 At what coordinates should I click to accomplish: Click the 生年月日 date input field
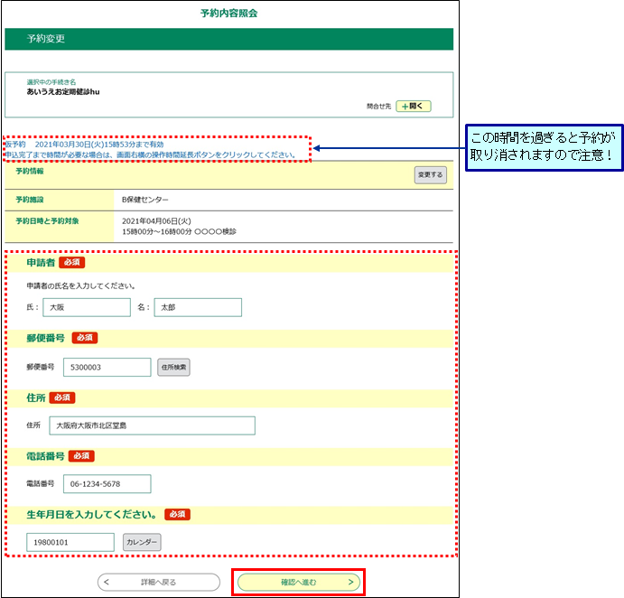click(71, 542)
